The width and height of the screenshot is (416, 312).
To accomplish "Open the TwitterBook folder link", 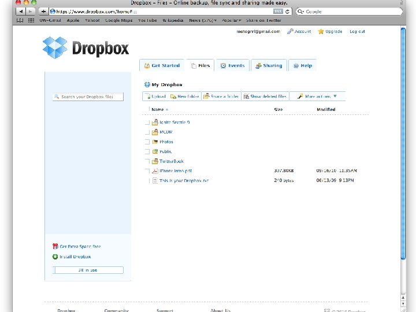I will [x=172, y=161].
